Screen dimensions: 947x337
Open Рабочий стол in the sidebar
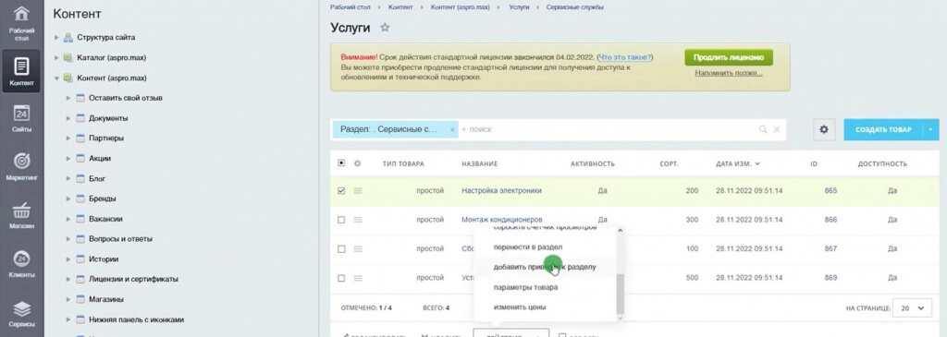point(21,23)
